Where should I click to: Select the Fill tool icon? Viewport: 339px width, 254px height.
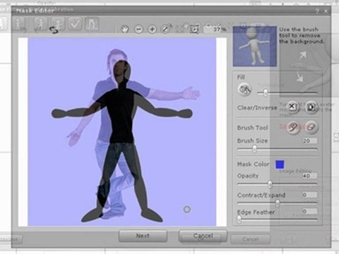coord(245,90)
